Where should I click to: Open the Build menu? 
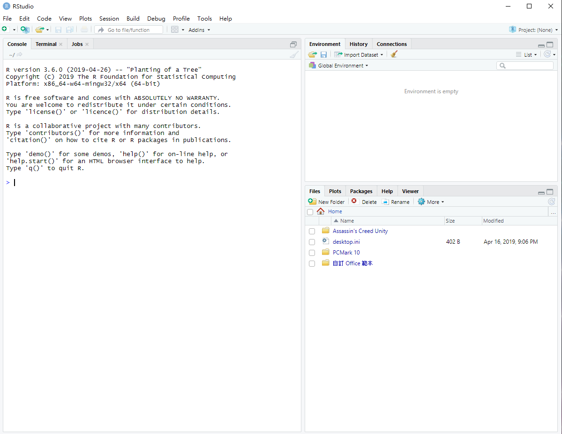click(x=133, y=19)
